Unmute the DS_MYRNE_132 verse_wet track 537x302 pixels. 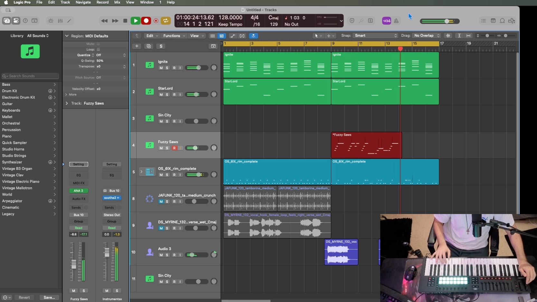click(x=161, y=228)
